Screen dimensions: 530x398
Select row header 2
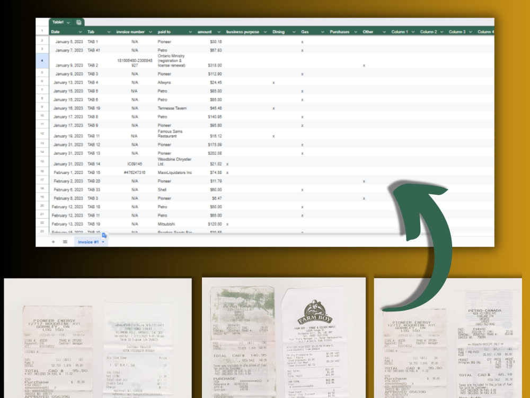tap(42, 41)
